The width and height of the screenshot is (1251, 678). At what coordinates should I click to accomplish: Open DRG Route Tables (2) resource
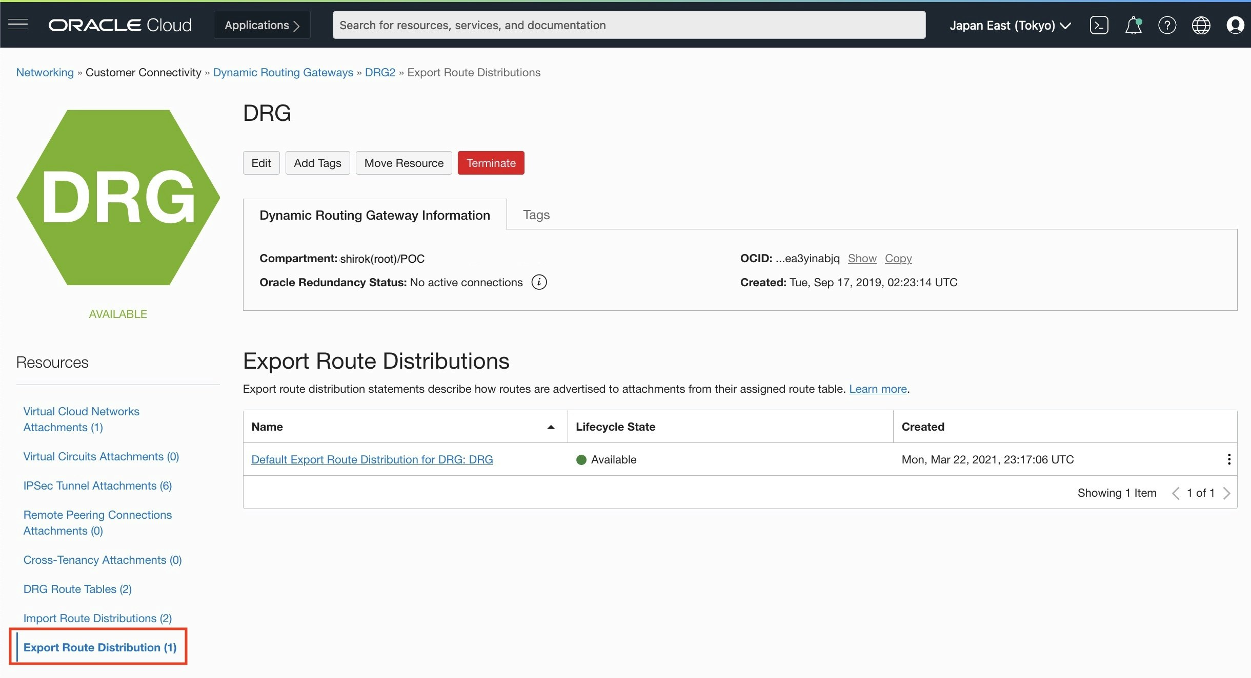[x=77, y=589]
